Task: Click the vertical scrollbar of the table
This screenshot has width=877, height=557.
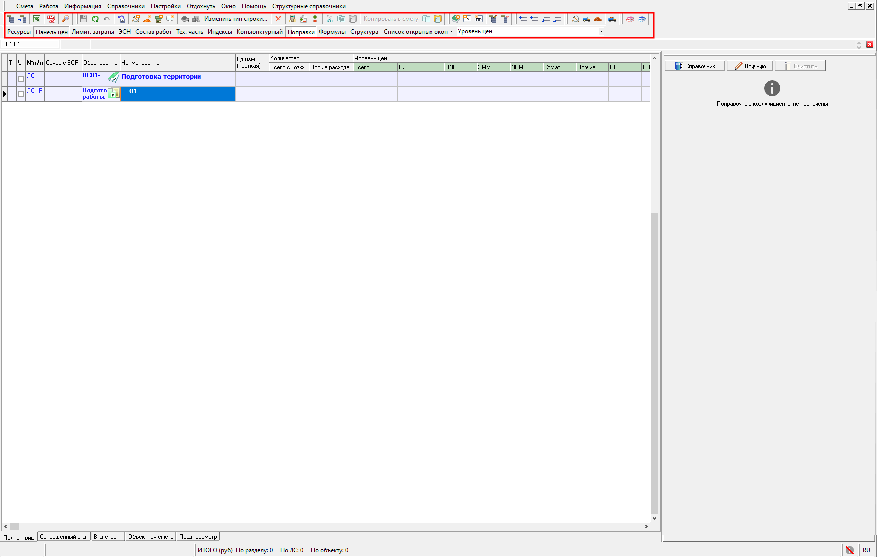Action: click(654, 287)
